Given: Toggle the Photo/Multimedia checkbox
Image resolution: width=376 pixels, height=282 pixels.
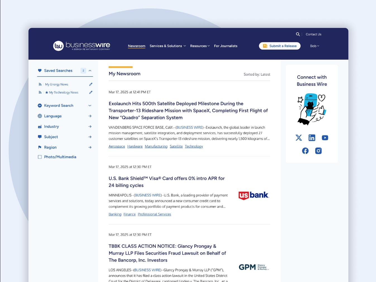Looking at the screenshot, I should [x=40, y=157].
